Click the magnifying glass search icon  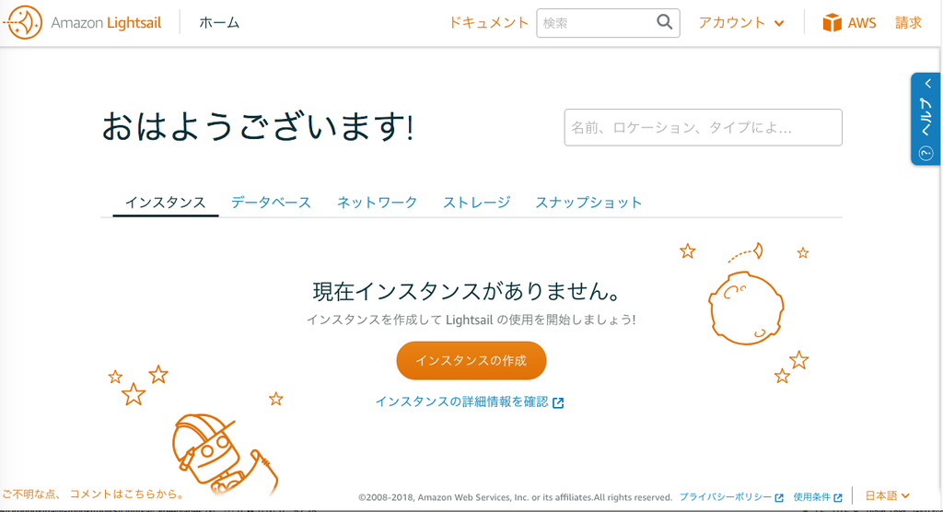pyautogui.click(x=664, y=22)
